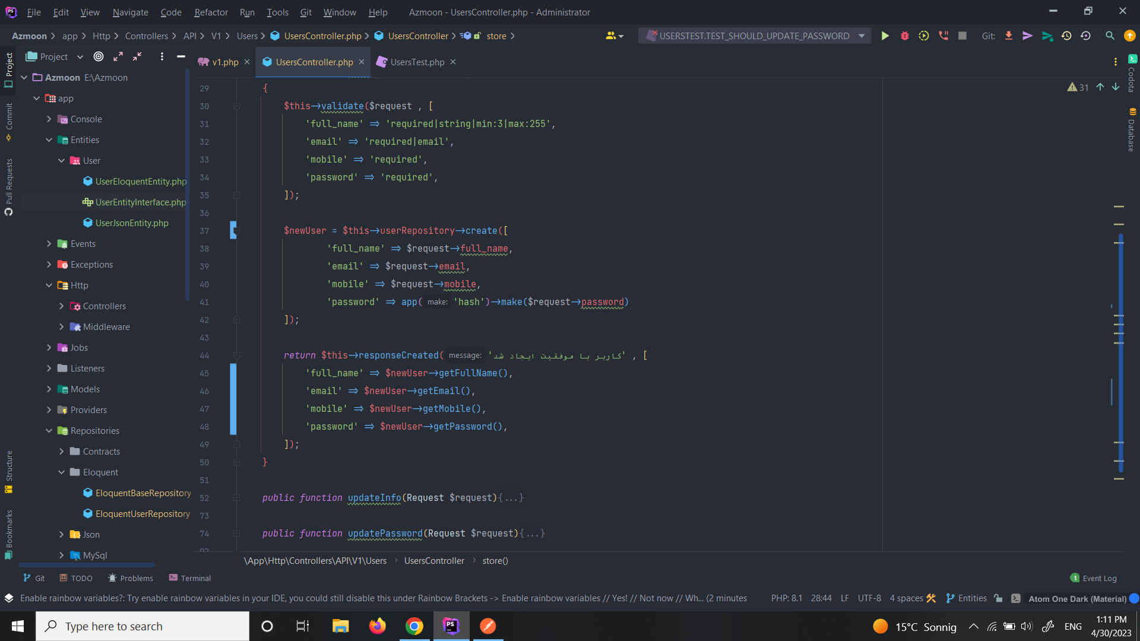
Task: Open Git tool window at bottom
Action: coord(34,578)
